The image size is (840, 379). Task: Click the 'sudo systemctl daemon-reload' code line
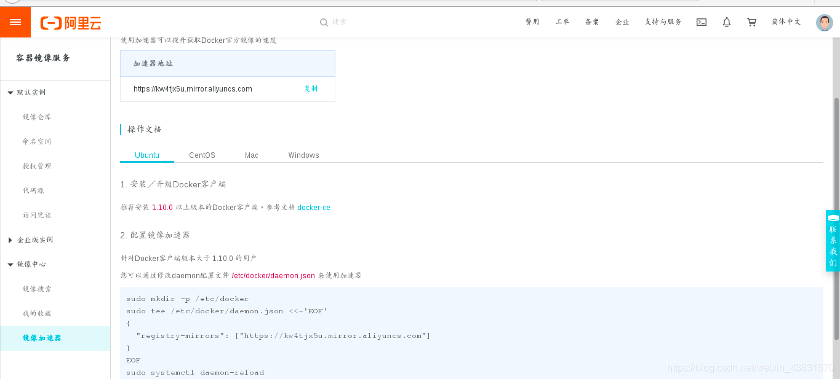(x=194, y=372)
